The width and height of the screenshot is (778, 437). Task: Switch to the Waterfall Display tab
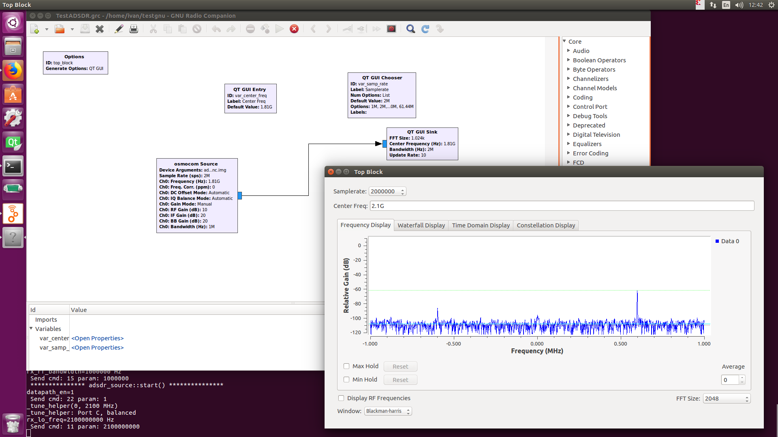point(421,225)
